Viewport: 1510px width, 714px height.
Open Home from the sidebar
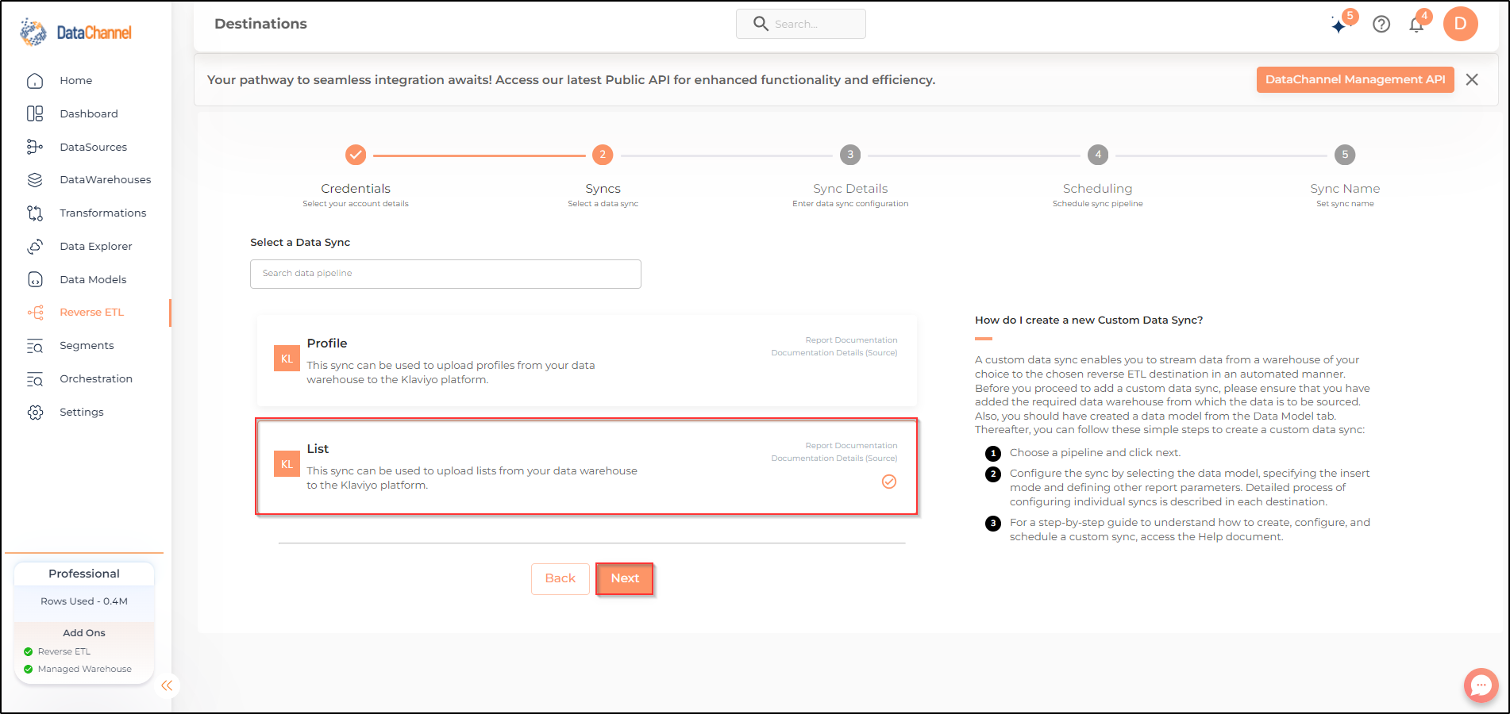coord(75,80)
